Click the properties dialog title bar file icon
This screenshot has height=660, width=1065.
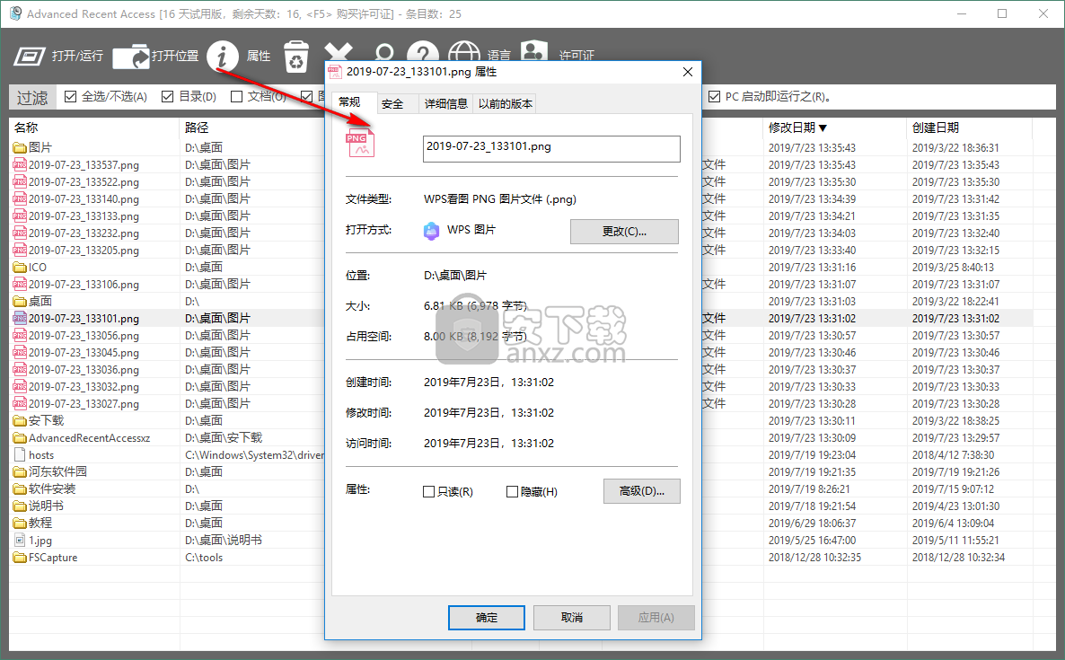coord(335,72)
